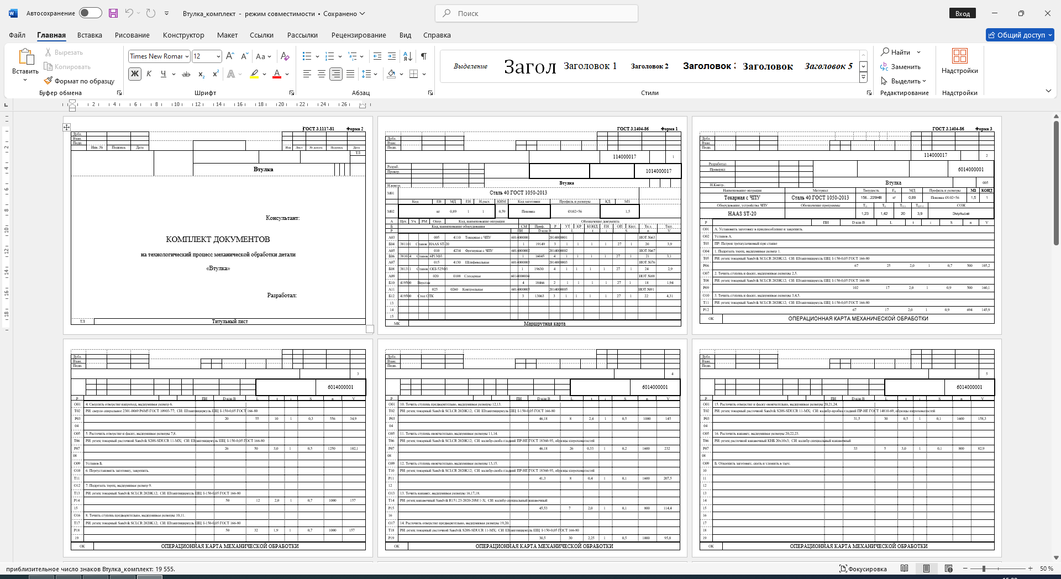Click the Format Painter (Формат по образцу)

point(79,81)
